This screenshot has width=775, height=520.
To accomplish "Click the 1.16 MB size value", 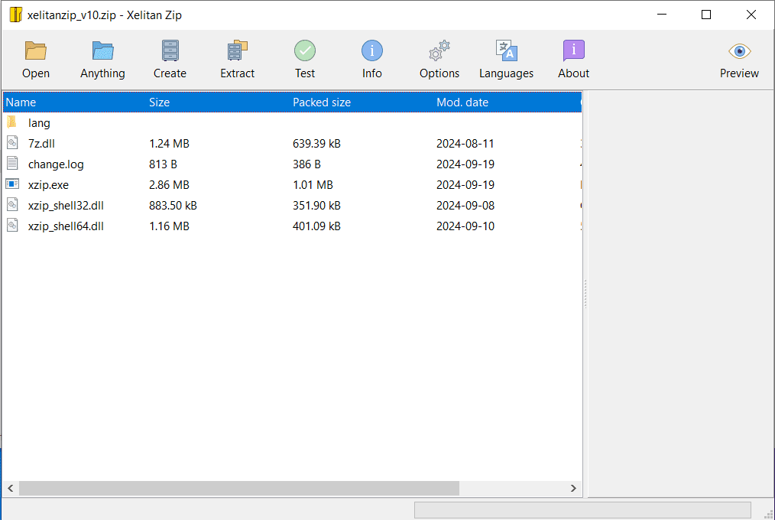I will [169, 226].
